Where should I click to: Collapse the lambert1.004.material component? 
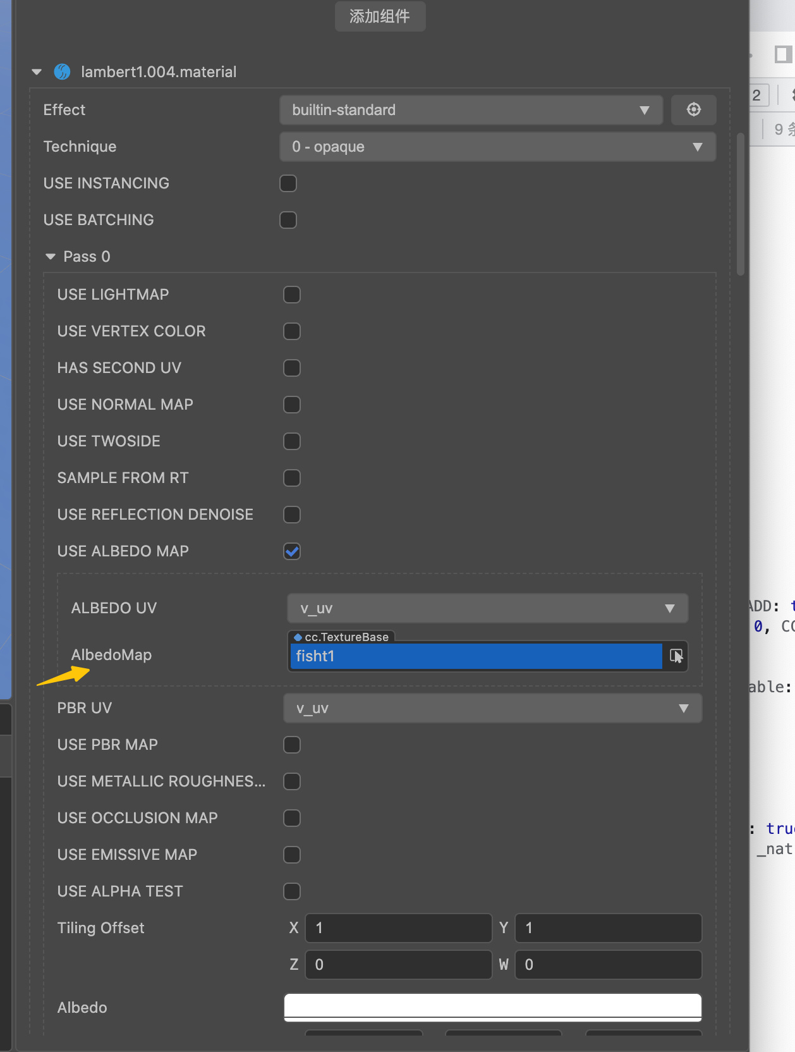point(37,72)
